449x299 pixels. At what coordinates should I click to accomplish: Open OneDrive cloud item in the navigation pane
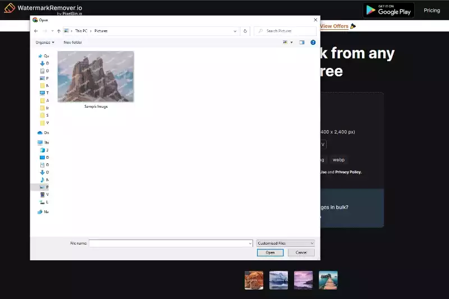pyautogui.click(x=43, y=133)
